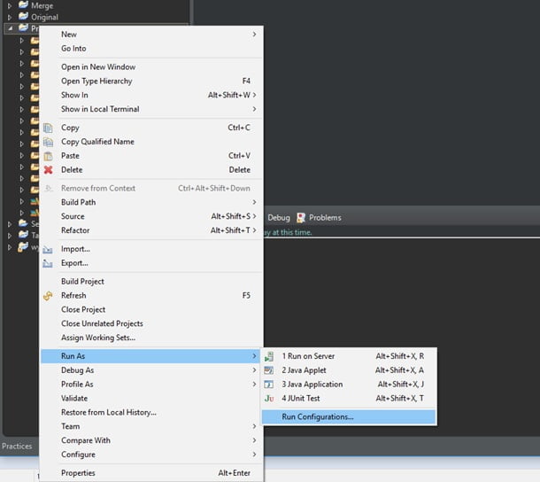Click the Merge project folder icon

23,4
